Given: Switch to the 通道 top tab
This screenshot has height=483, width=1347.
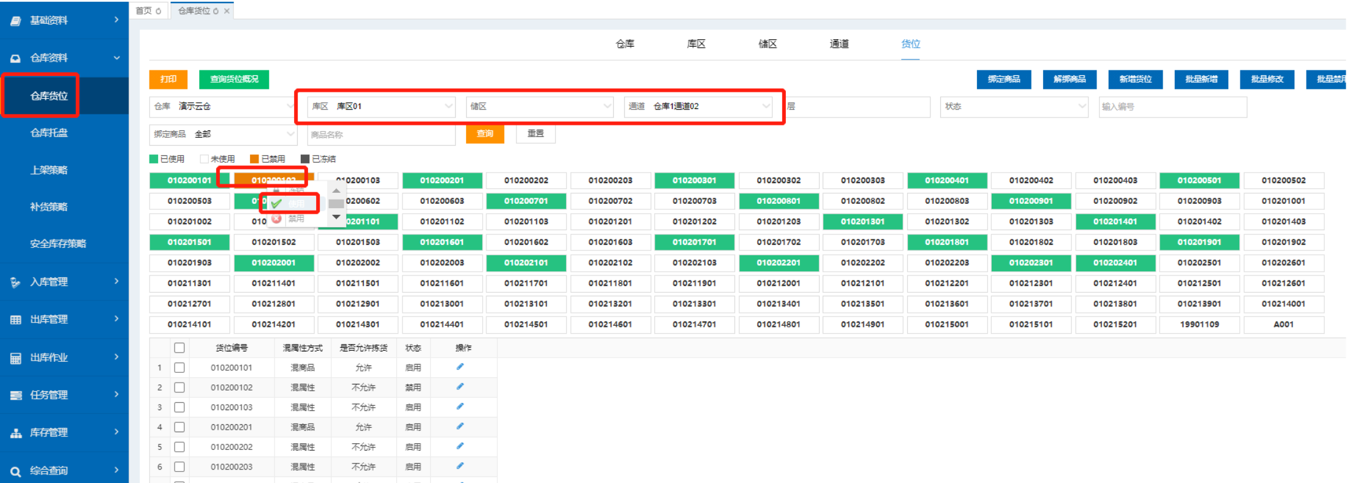Looking at the screenshot, I should (839, 44).
